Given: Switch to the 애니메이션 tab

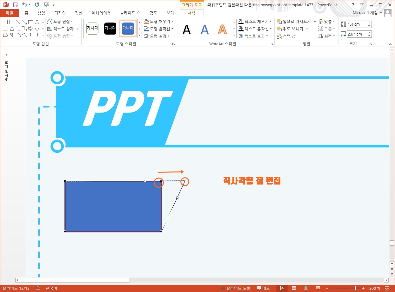Looking at the screenshot, I should click(101, 13).
